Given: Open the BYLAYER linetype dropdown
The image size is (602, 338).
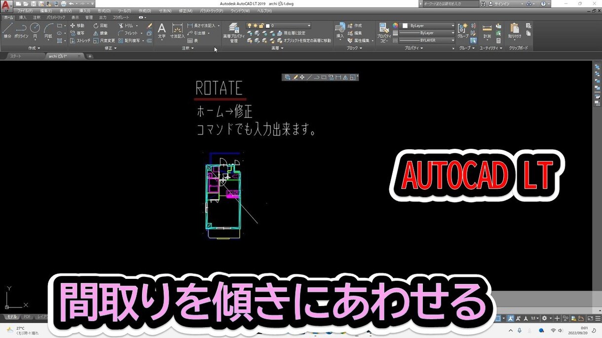Looking at the screenshot, I should click(x=426, y=40).
